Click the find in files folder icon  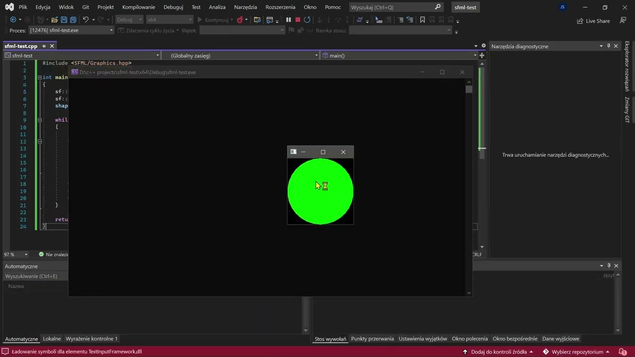[257, 20]
